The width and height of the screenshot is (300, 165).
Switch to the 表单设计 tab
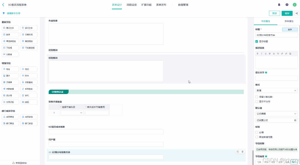point(117,5)
